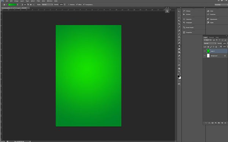
Task: Select the Brush tool
Action: tap(179, 33)
